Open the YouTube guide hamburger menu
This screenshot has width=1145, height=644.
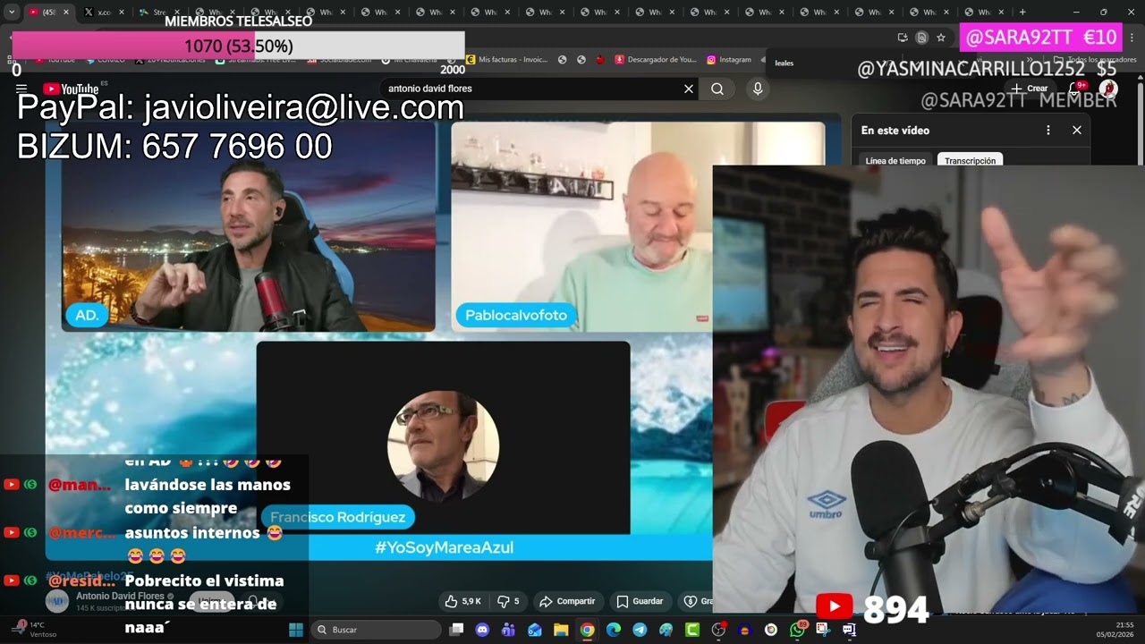(x=21, y=89)
